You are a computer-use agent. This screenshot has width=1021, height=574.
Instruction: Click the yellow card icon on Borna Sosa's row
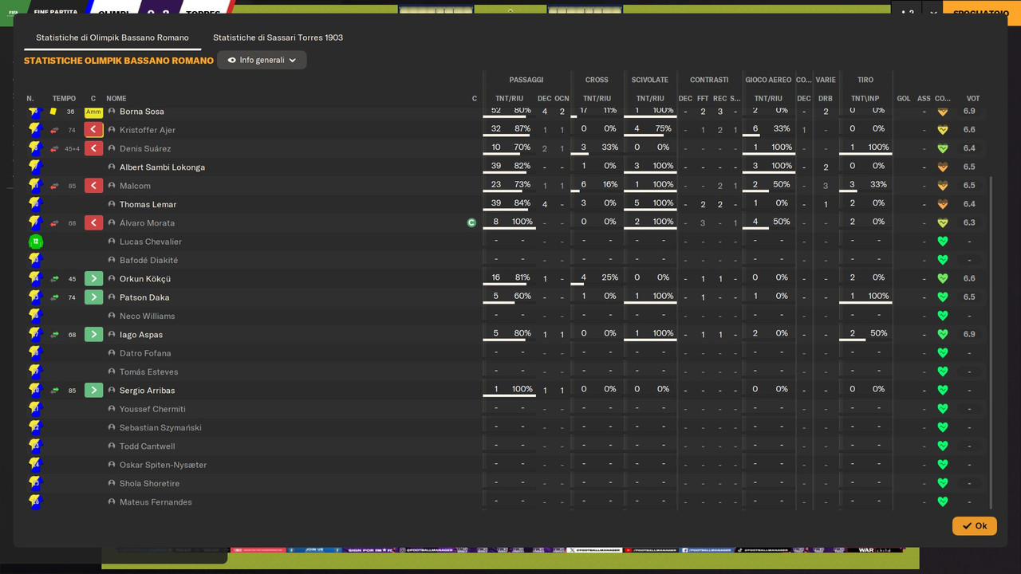[x=53, y=112]
